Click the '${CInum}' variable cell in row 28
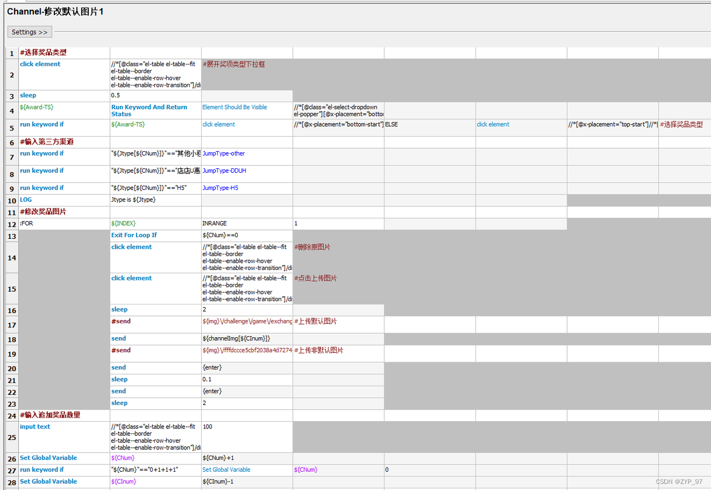 click(x=156, y=482)
